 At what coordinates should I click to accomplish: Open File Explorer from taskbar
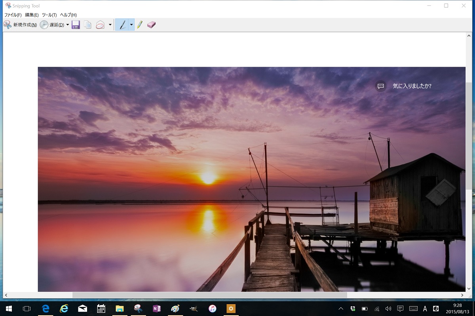click(120, 308)
